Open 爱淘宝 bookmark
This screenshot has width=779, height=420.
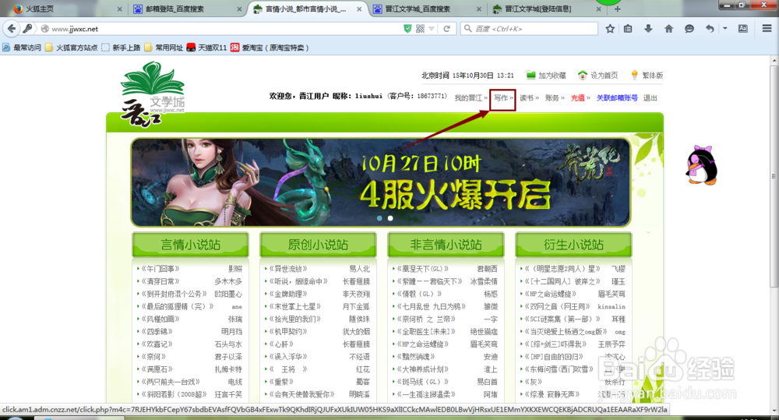click(270, 48)
